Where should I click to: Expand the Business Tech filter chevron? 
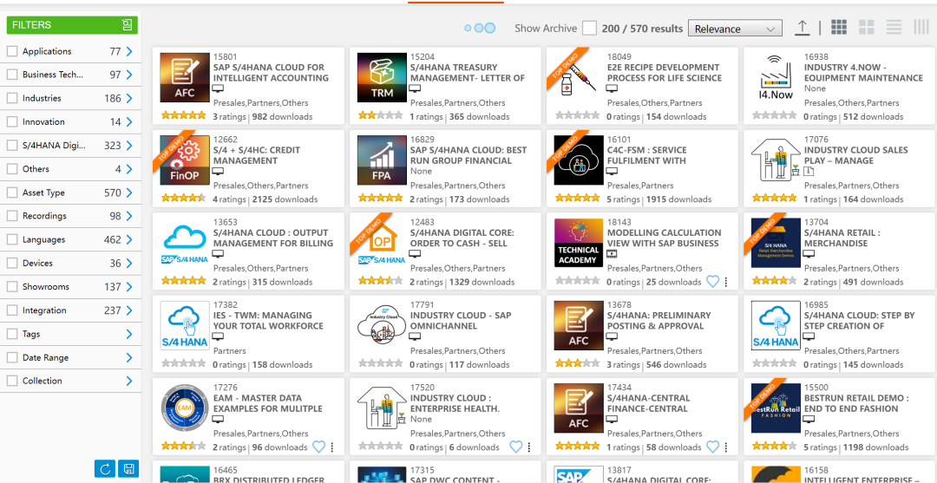(129, 75)
